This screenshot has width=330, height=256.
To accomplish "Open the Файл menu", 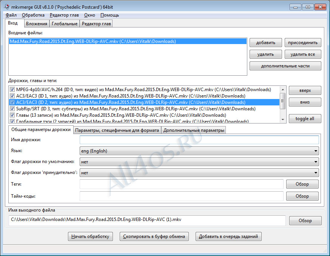I will click(11, 15).
